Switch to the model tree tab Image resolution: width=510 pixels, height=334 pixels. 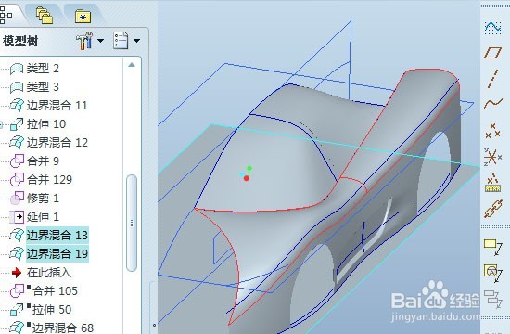(6, 15)
